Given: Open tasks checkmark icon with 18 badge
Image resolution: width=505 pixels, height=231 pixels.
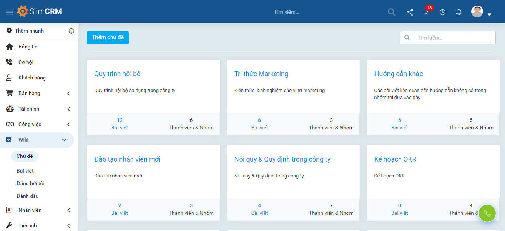Looking at the screenshot, I should [426, 12].
